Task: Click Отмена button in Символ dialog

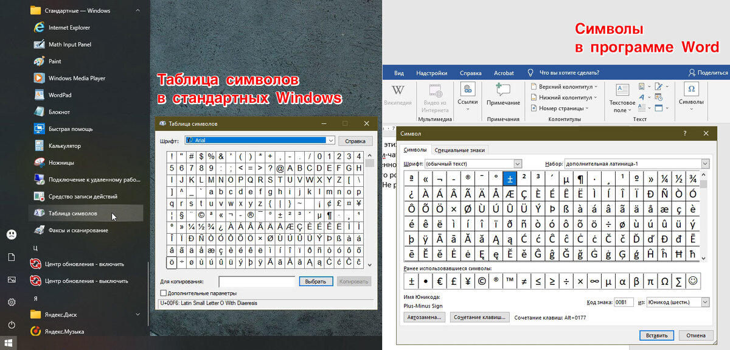Action: 695,335
